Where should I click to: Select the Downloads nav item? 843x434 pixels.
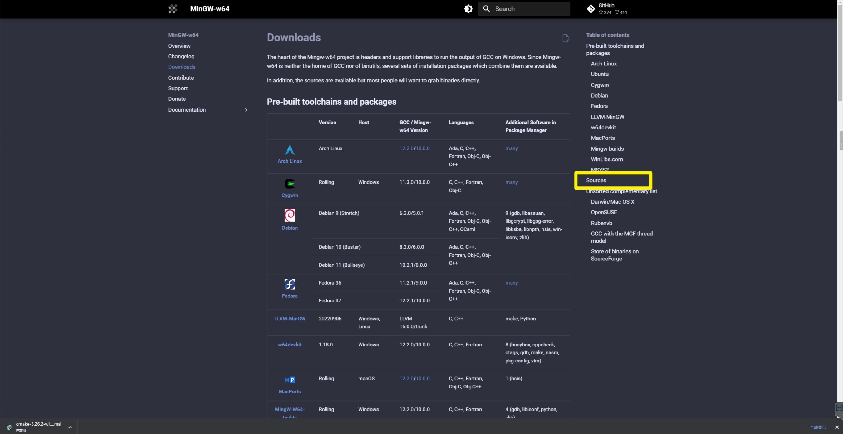click(x=182, y=67)
